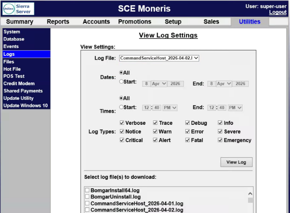Uncheck the Alert log type

[x=155, y=140]
